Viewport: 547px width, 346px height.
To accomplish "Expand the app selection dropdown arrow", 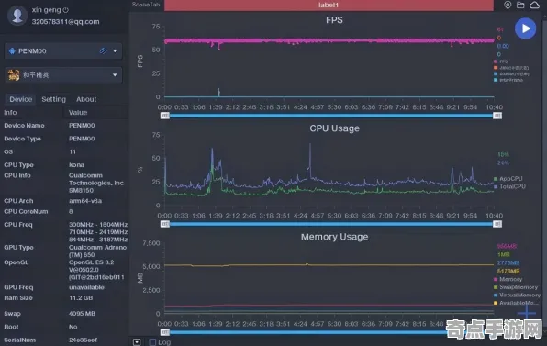I will pos(115,74).
